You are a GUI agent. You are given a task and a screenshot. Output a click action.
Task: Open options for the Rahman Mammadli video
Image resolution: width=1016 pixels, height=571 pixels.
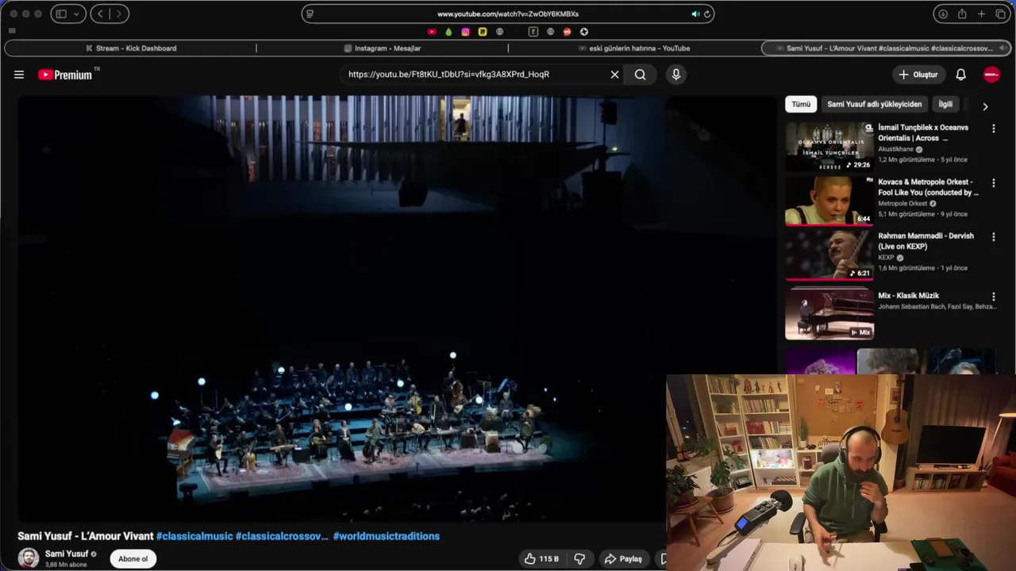993,237
